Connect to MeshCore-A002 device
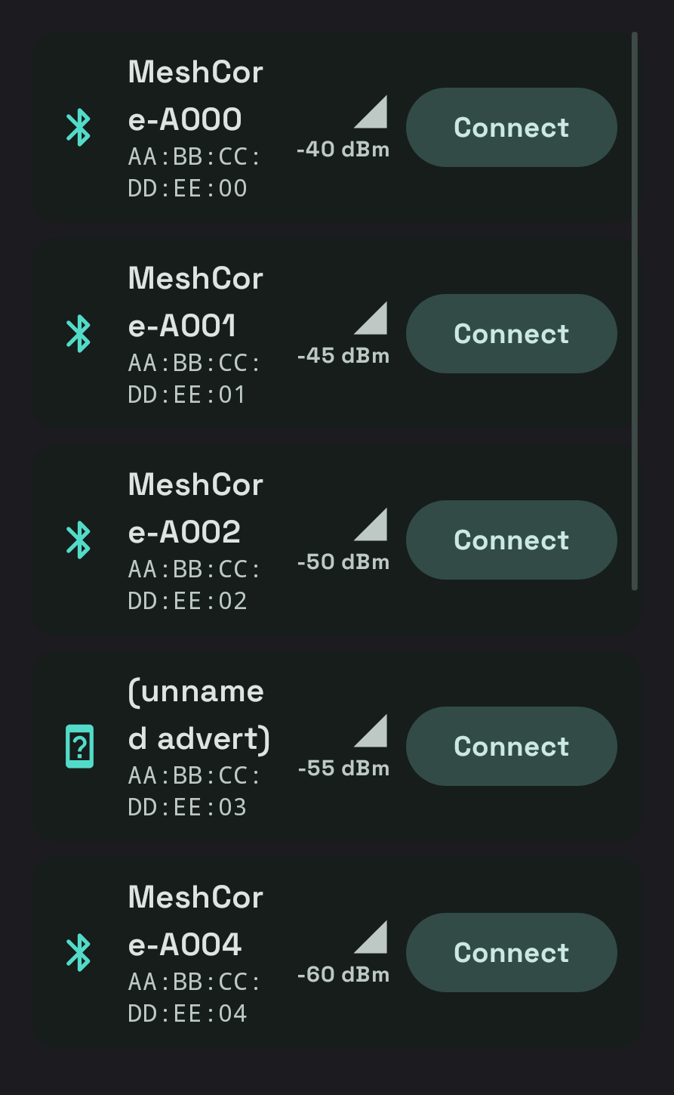 coord(512,540)
